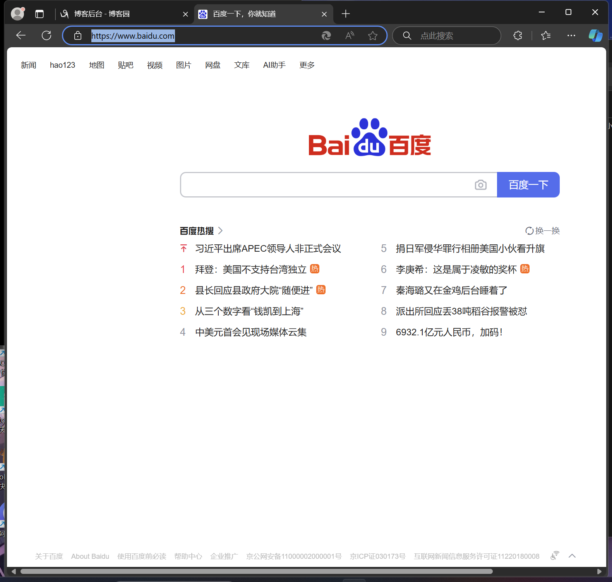
Task: Click the Baidu logo
Action: click(x=370, y=137)
